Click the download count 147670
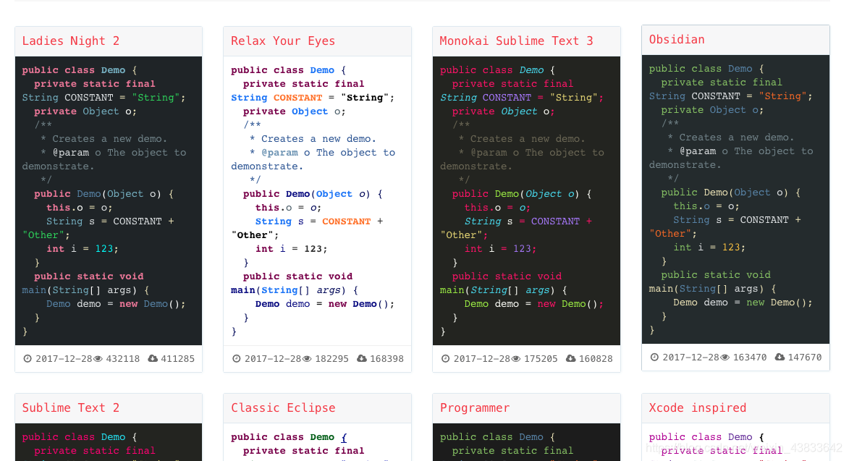This screenshot has height=461, width=849. click(805, 357)
